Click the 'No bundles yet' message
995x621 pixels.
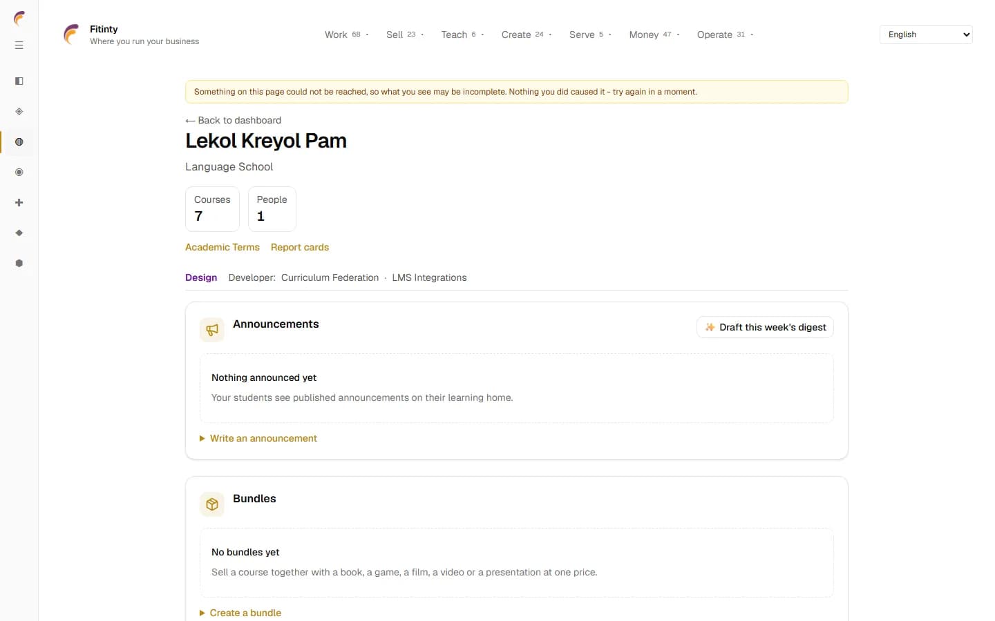tap(245, 552)
